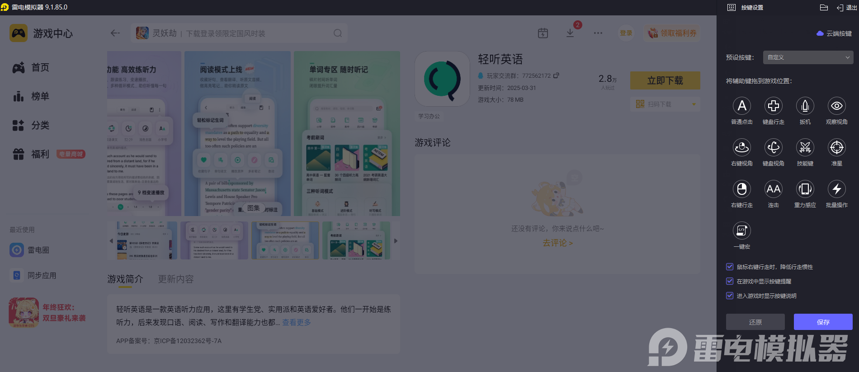Click the 保存 button
Image resolution: width=859 pixels, height=372 pixels.
(x=823, y=322)
